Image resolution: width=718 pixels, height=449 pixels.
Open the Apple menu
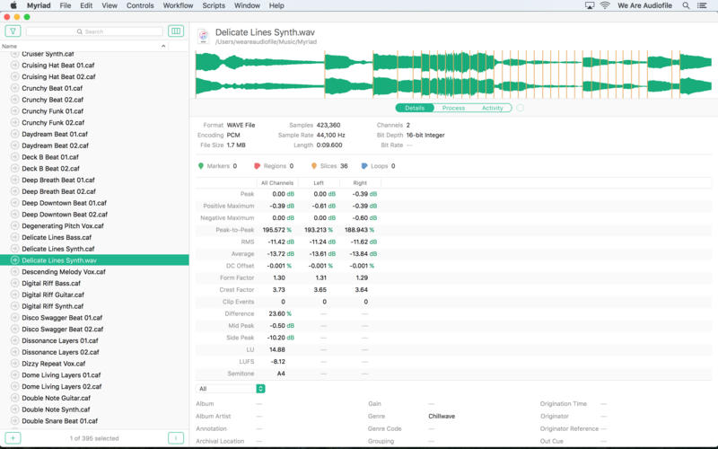pos(13,5)
